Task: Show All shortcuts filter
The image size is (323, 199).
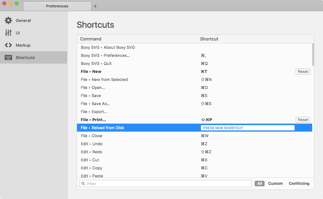Action: (260, 183)
